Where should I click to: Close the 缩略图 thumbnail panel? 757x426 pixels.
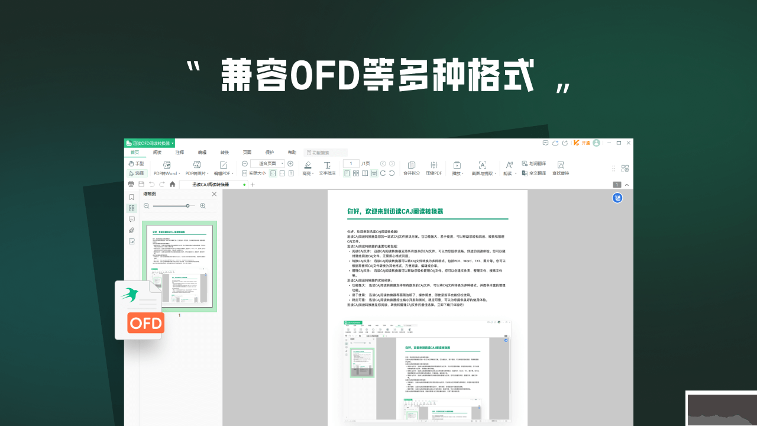(x=214, y=194)
